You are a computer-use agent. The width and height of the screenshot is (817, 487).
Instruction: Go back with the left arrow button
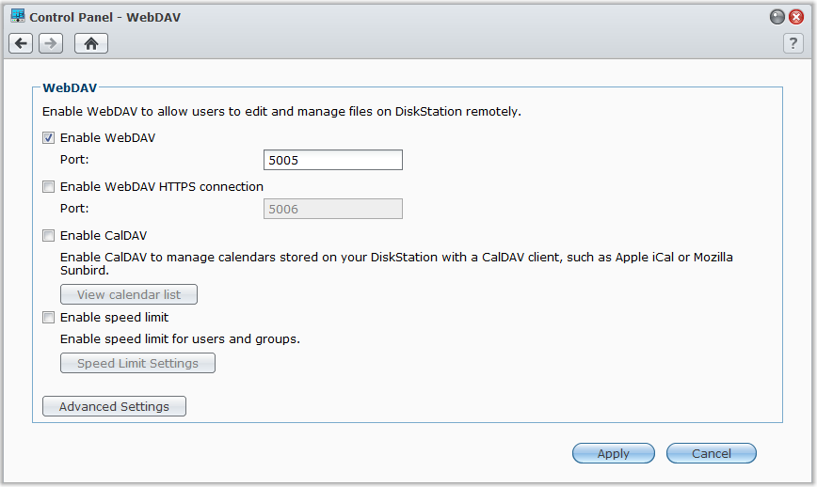tap(21, 43)
